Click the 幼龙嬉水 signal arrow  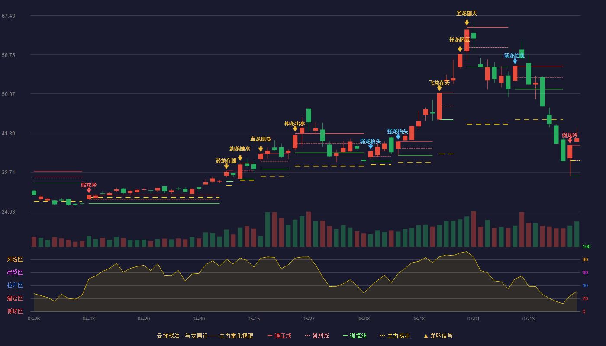coord(240,158)
